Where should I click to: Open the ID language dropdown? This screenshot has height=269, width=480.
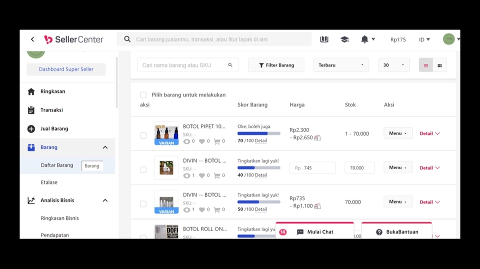click(x=424, y=39)
